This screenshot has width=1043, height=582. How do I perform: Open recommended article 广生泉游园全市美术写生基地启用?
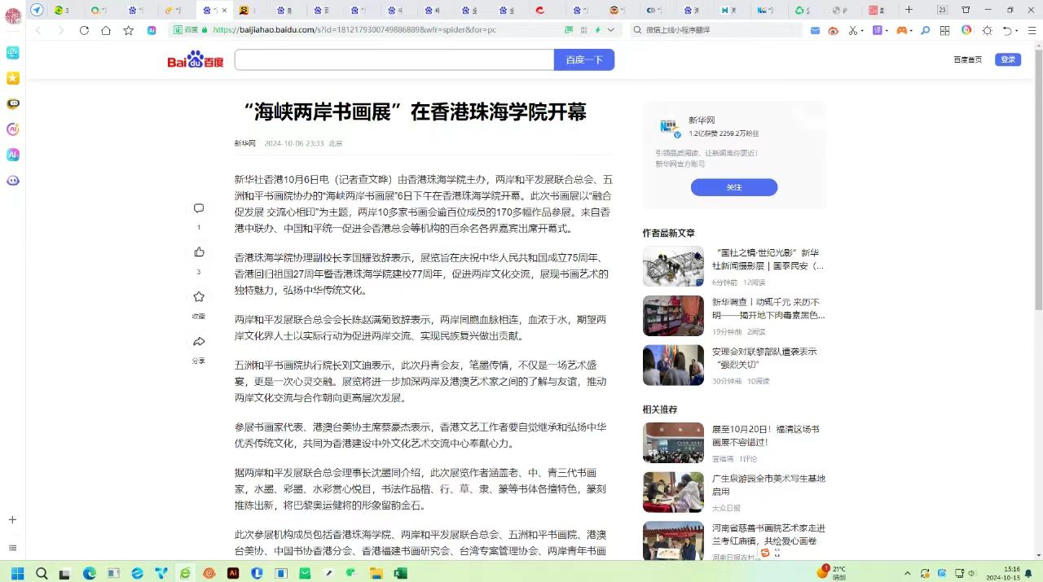coord(768,484)
